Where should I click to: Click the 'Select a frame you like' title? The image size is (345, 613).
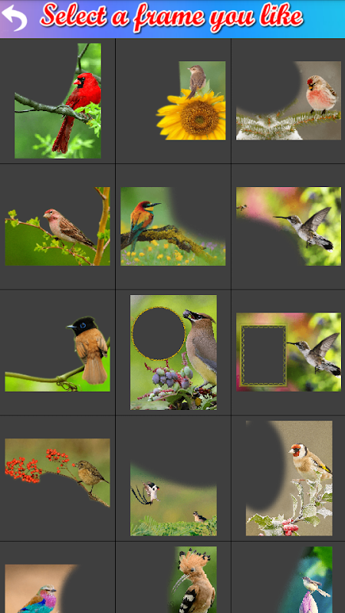[172, 17]
